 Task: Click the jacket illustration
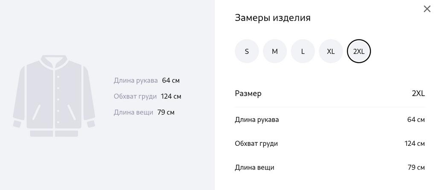[x=54, y=96]
